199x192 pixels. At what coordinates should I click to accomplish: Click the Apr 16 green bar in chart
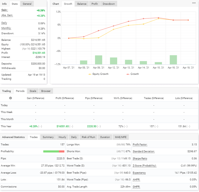point(173,60)
